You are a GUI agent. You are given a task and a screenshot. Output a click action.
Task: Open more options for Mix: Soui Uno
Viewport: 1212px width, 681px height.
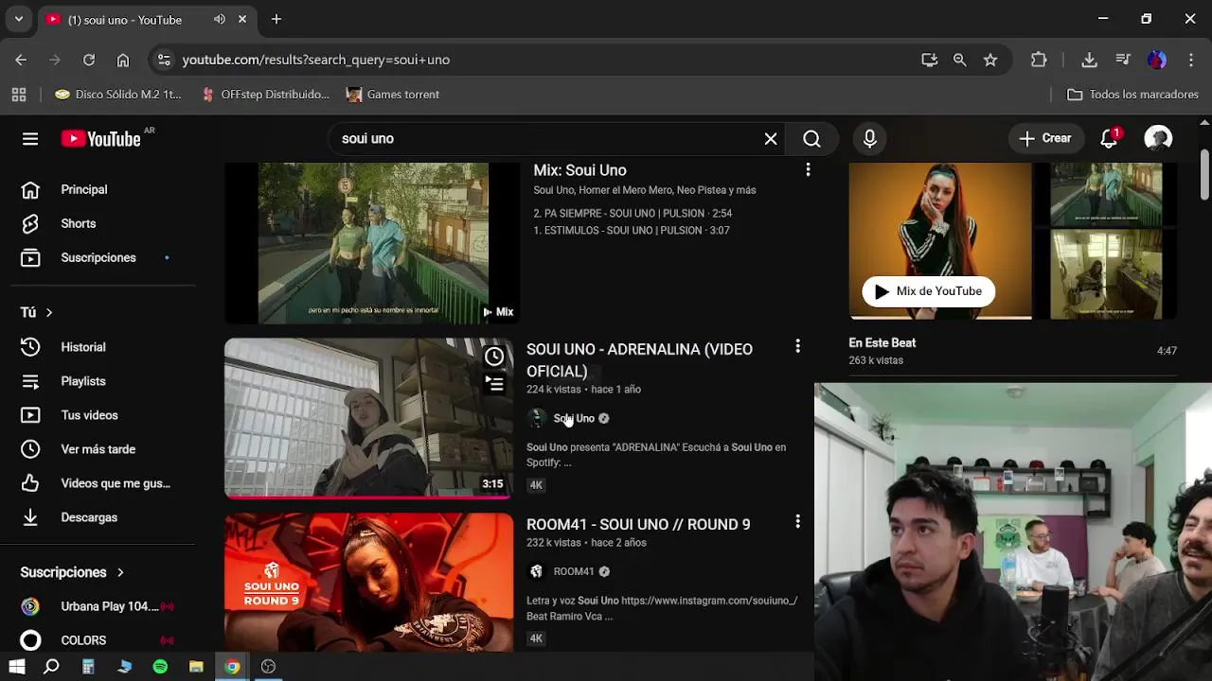tap(808, 169)
